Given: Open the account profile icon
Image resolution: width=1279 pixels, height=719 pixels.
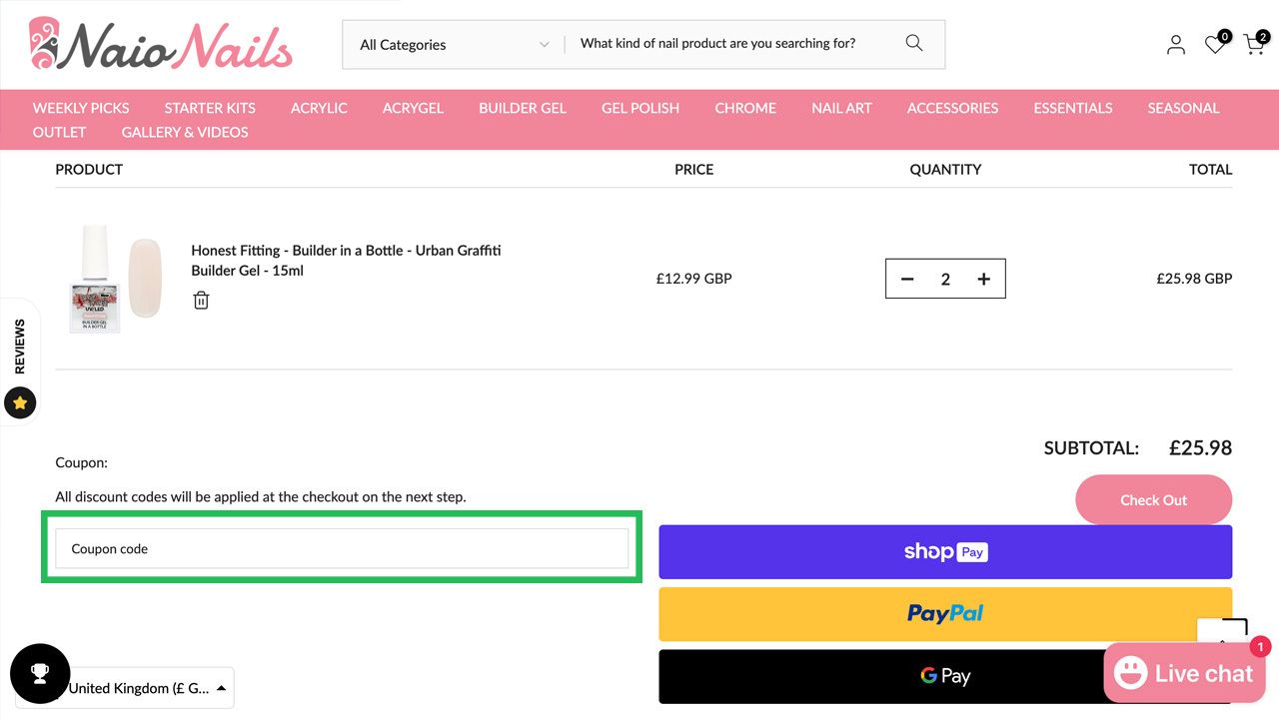Looking at the screenshot, I should [x=1176, y=44].
